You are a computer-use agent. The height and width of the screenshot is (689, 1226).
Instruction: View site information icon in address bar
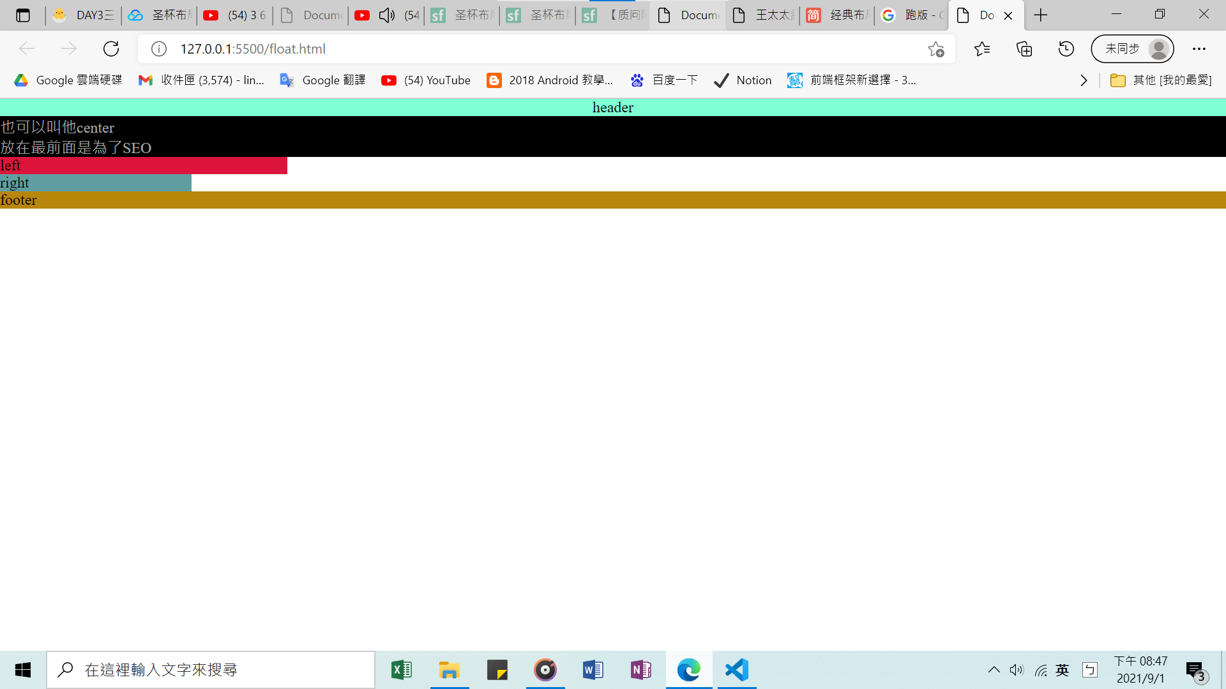click(159, 49)
